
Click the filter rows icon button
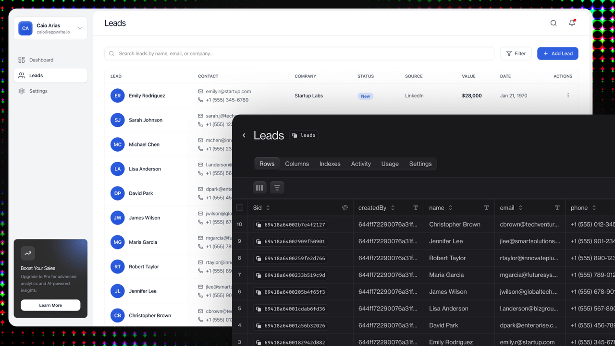click(x=277, y=188)
